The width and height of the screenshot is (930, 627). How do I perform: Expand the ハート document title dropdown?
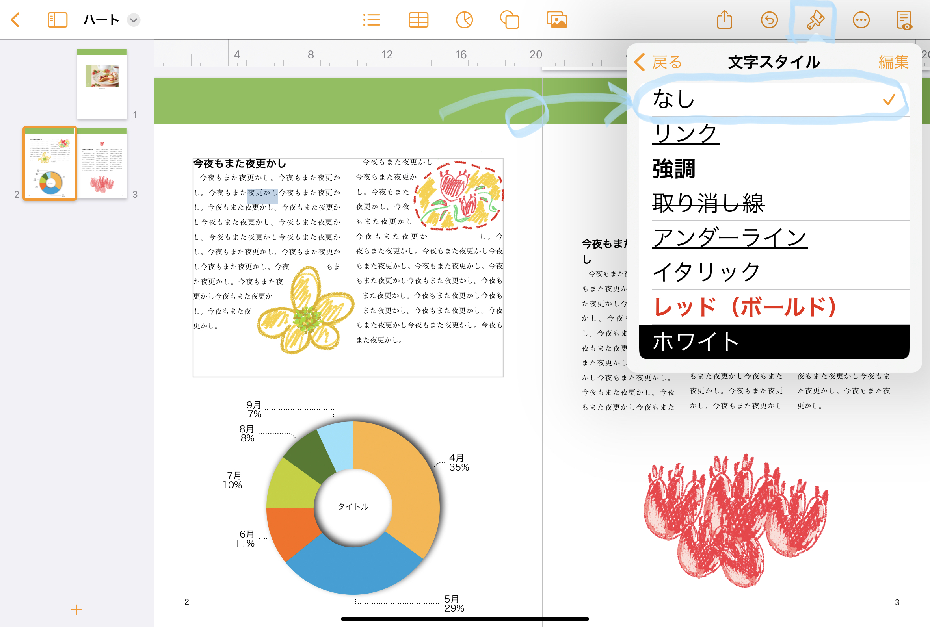[x=134, y=20]
